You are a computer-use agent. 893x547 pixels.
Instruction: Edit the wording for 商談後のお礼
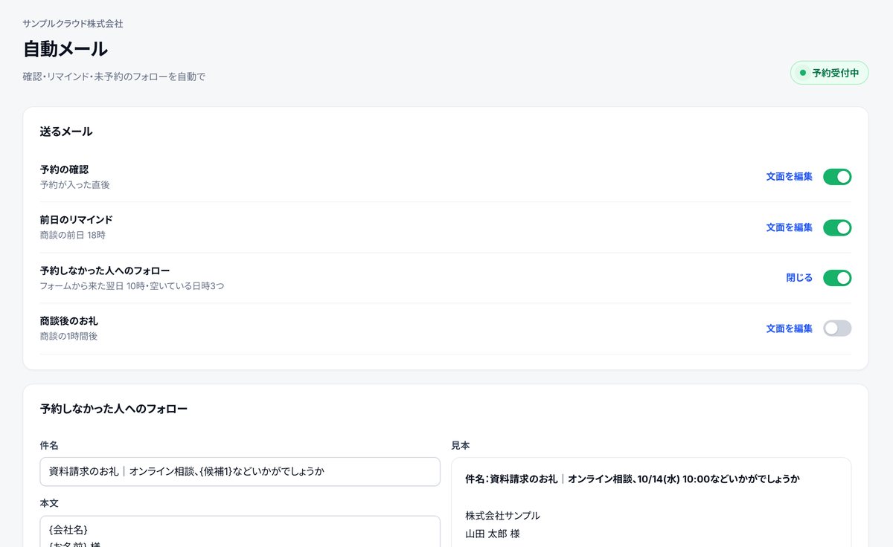click(x=790, y=328)
